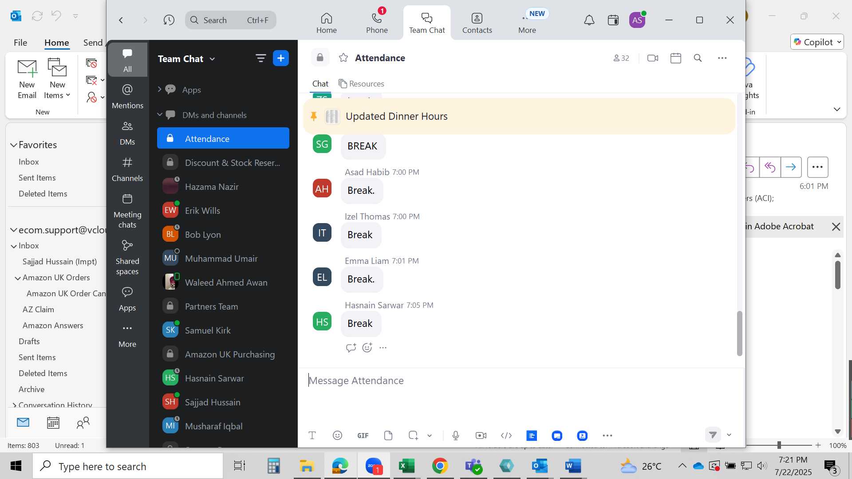Go back with the Zoom back arrow
This screenshot has height=479, width=852.
(121, 20)
